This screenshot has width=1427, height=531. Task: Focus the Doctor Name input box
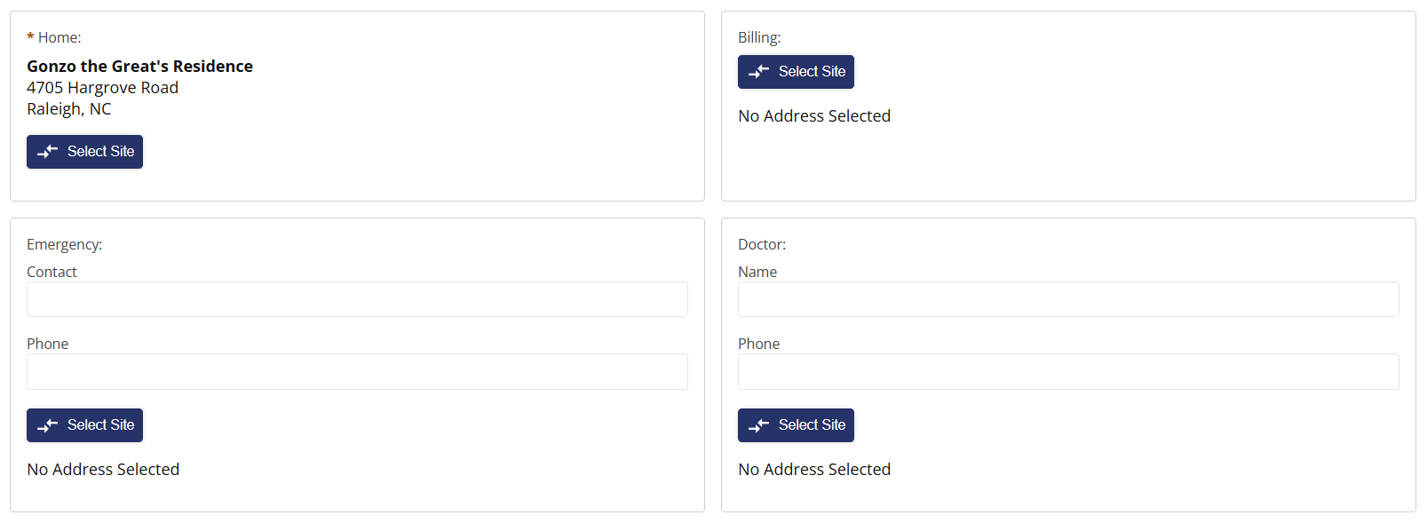(1068, 299)
